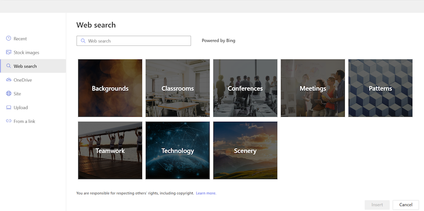Click the Stock images picture icon

tap(8, 52)
